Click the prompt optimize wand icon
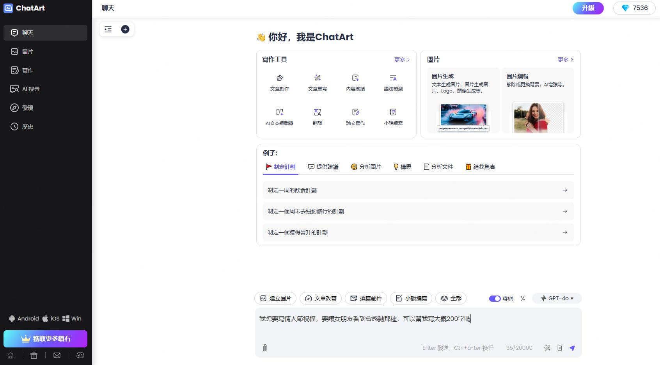This screenshot has width=660, height=365. pos(547,348)
